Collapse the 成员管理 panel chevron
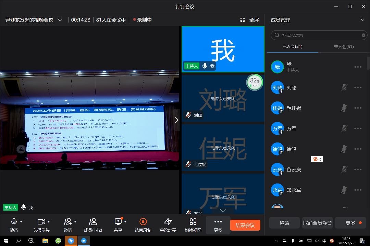Image resolution: width=370 pixels, height=246 pixels. click(x=362, y=20)
